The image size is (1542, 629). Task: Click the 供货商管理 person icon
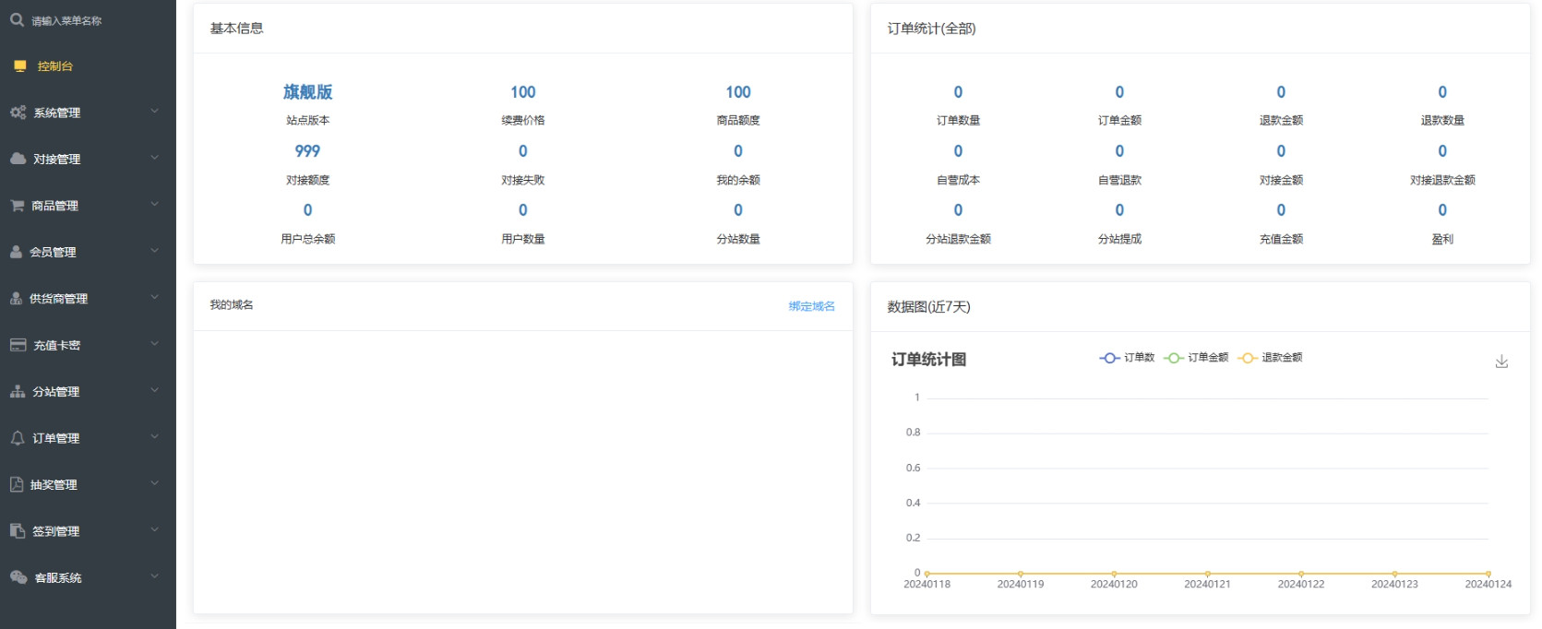point(16,299)
